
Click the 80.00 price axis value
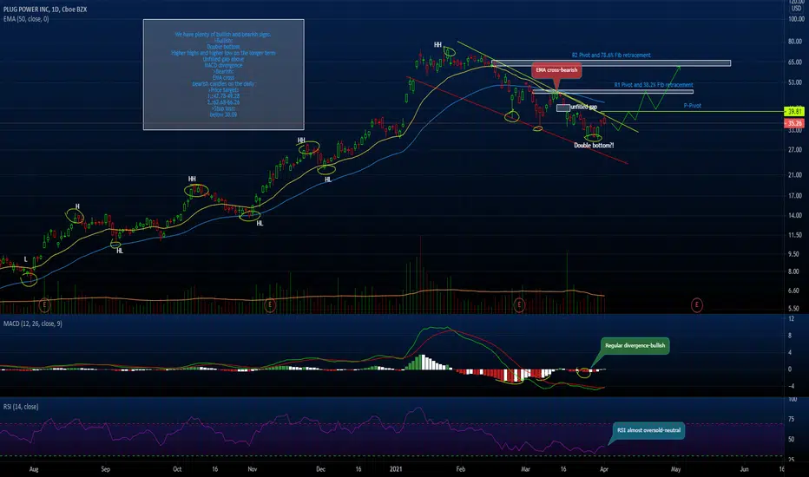tap(796, 42)
